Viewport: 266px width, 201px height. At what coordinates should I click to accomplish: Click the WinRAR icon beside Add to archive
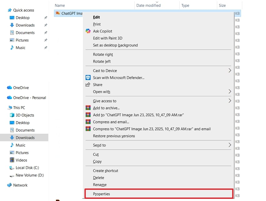(88, 108)
